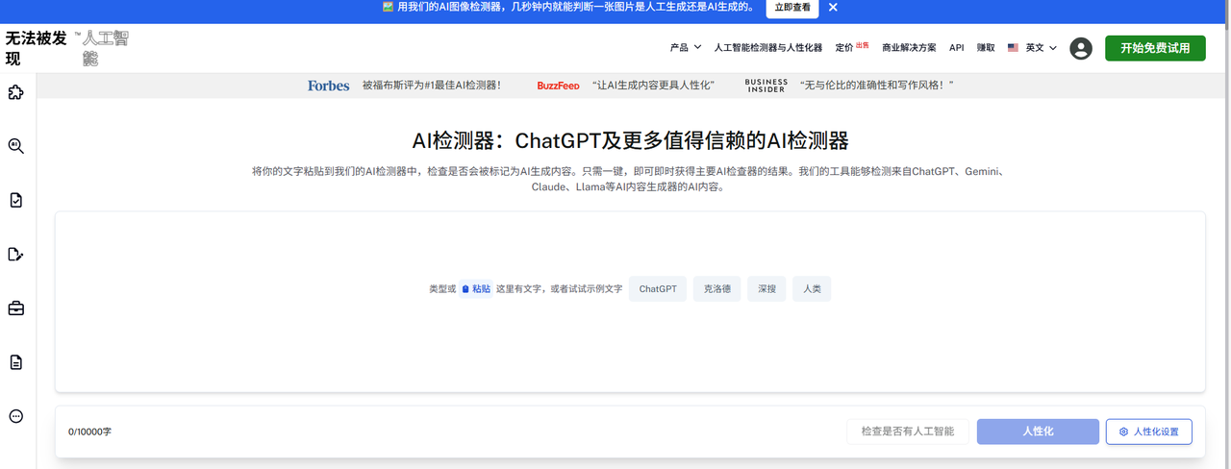This screenshot has height=469, width=1231.
Task: Click inside the large text input area
Action: (630, 302)
